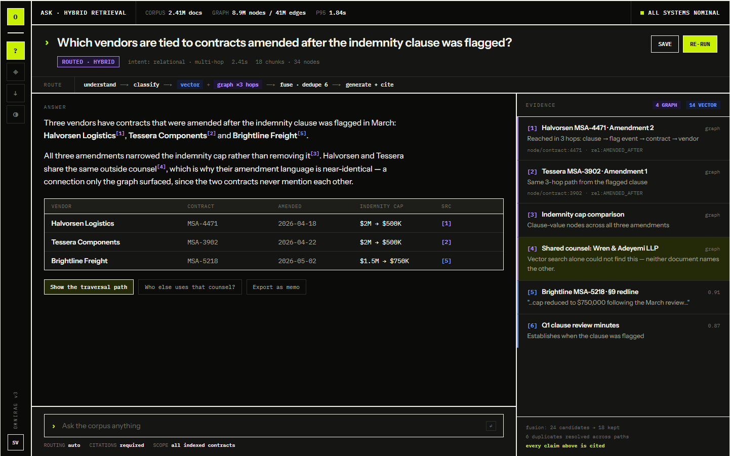Select the graph ×3 hops route step
The height and width of the screenshot is (456, 730).
(238, 85)
